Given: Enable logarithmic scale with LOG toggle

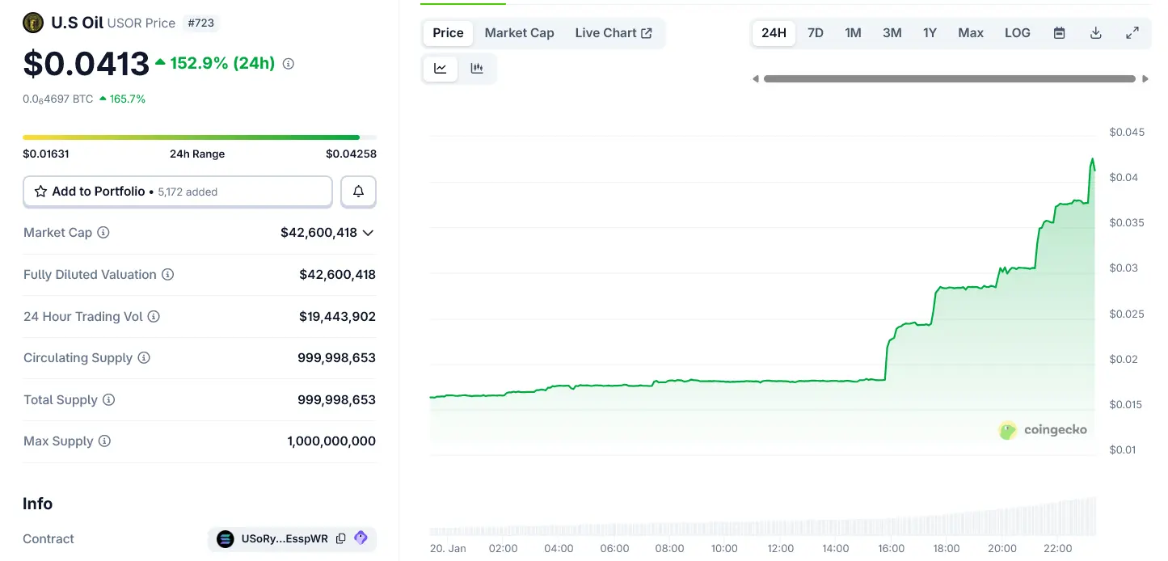Looking at the screenshot, I should pos(1017,32).
